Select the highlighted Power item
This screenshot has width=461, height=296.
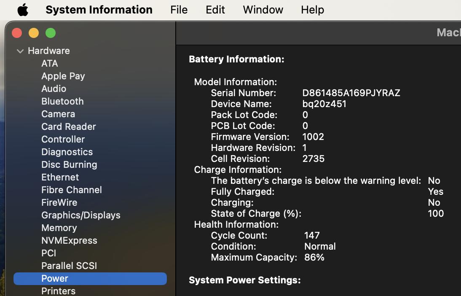[x=90, y=278]
